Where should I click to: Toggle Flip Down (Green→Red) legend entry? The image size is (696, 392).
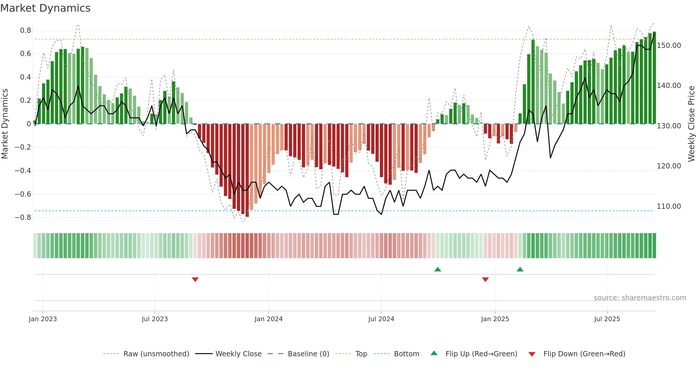click(577, 354)
